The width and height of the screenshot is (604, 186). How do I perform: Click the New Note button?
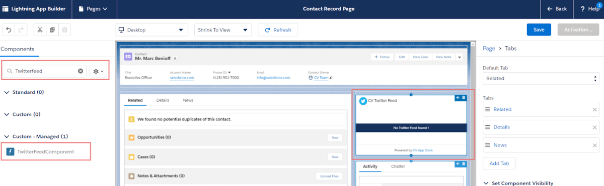(x=443, y=57)
